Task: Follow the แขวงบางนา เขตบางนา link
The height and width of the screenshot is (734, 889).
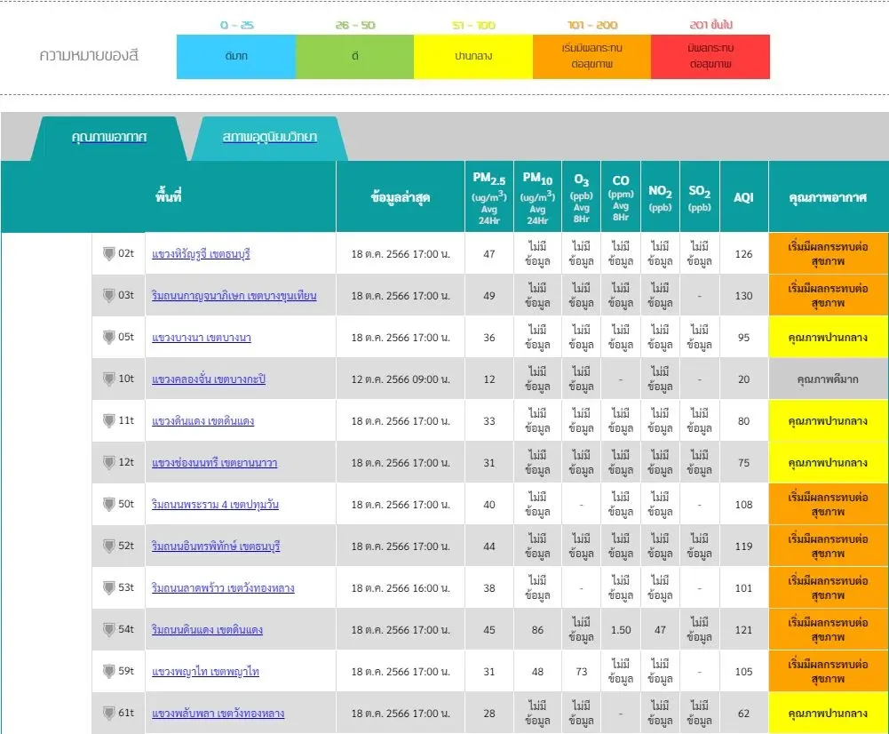Action: click(x=202, y=338)
